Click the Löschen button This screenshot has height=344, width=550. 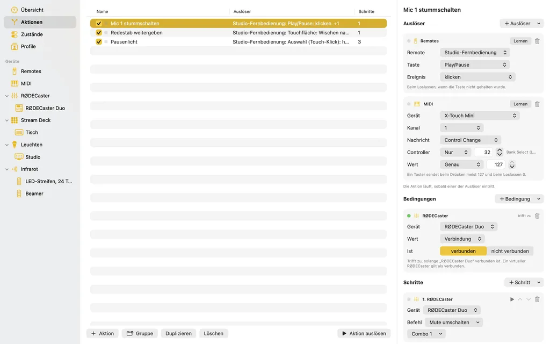point(214,333)
